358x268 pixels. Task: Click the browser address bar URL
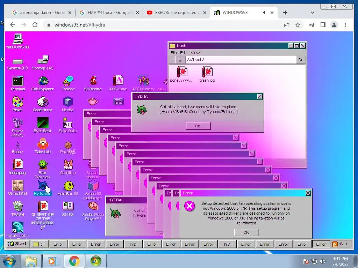pyautogui.click(x=80, y=25)
